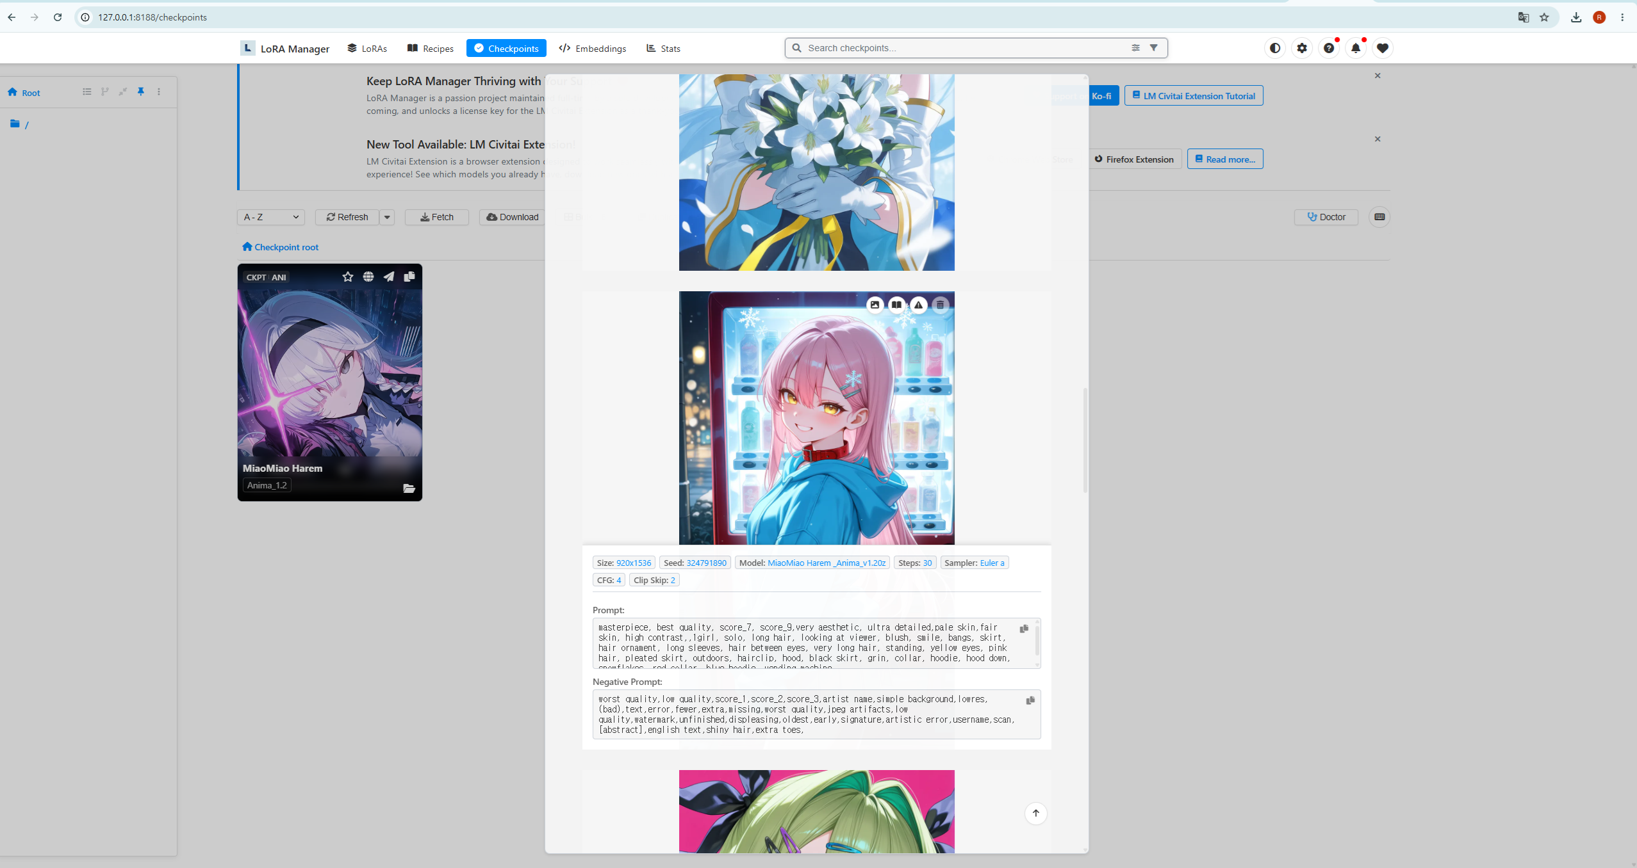Switch the sidebar to list view
The image size is (1637, 868).
87,92
